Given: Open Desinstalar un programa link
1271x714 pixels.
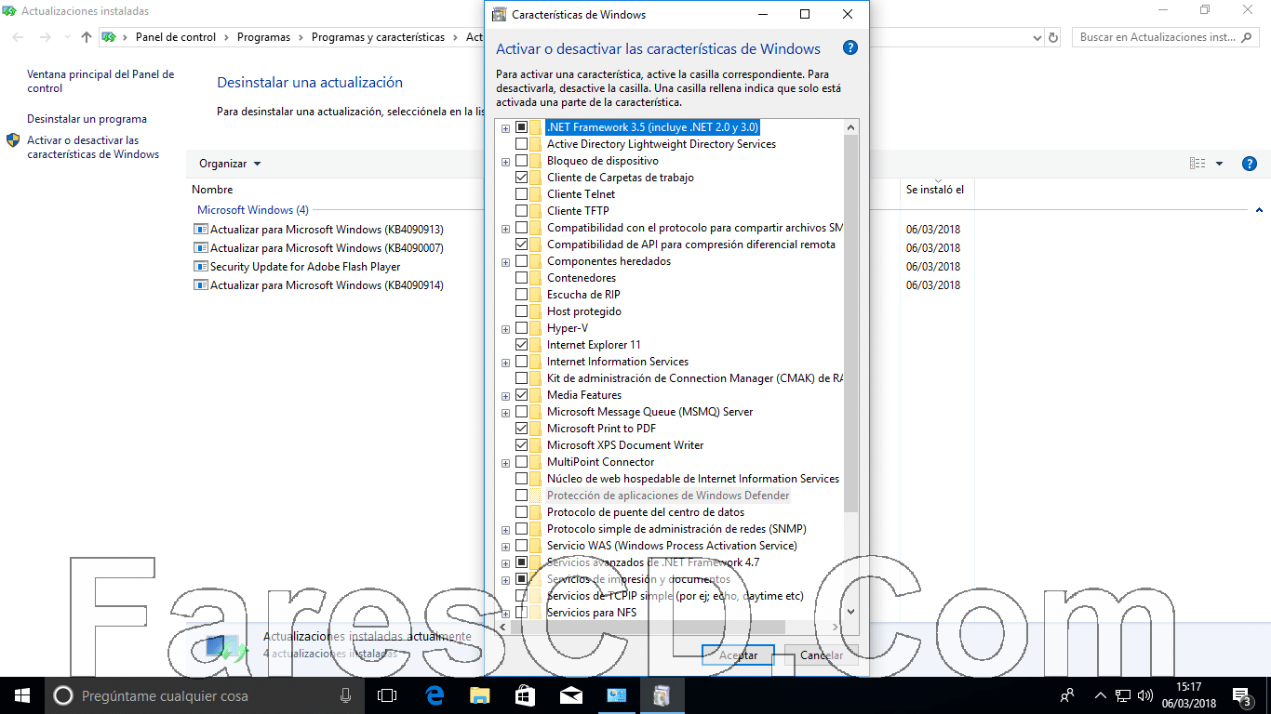Looking at the screenshot, I should click(87, 119).
